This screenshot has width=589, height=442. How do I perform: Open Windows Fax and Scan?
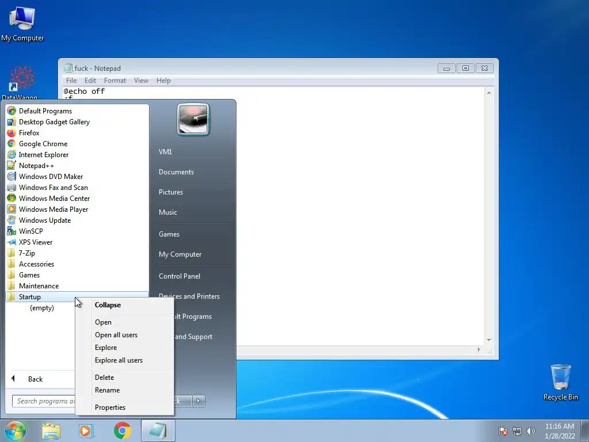(x=77, y=187)
